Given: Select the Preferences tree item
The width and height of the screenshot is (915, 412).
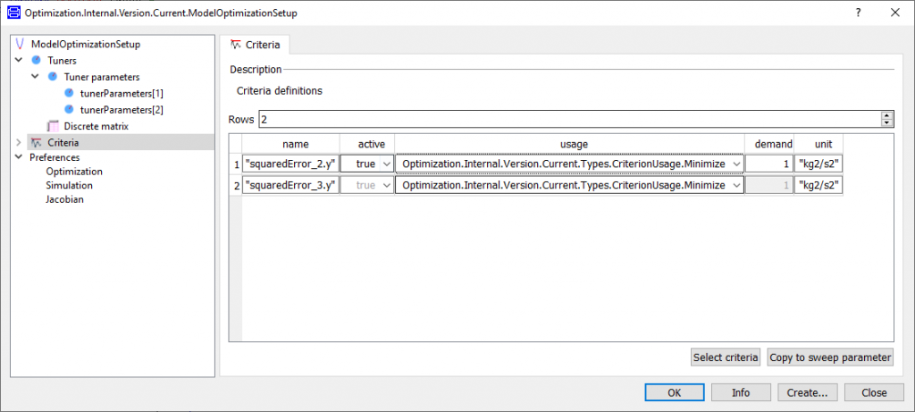Looking at the screenshot, I should pyautogui.click(x=55, y=157).
